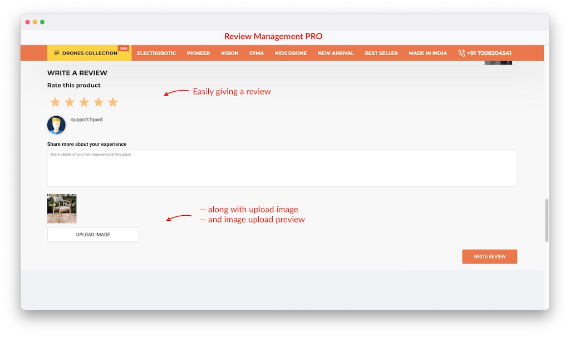Screen dimensions: 570x337
Task: Click the yellow Sale badge on Drones Collection
Action: click(x=123, y=48)
